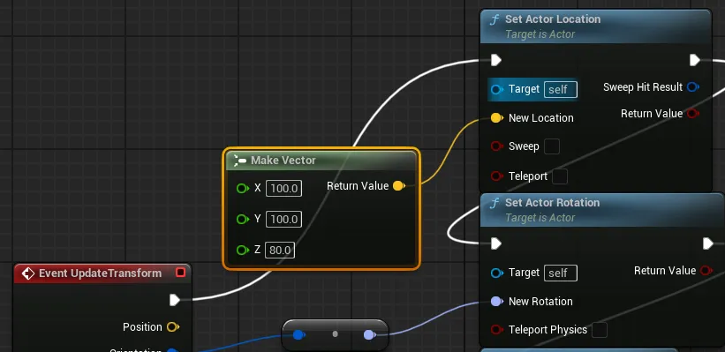Click the Make Vector X input pin
The image size is (725, 352).
pos(243,188)
